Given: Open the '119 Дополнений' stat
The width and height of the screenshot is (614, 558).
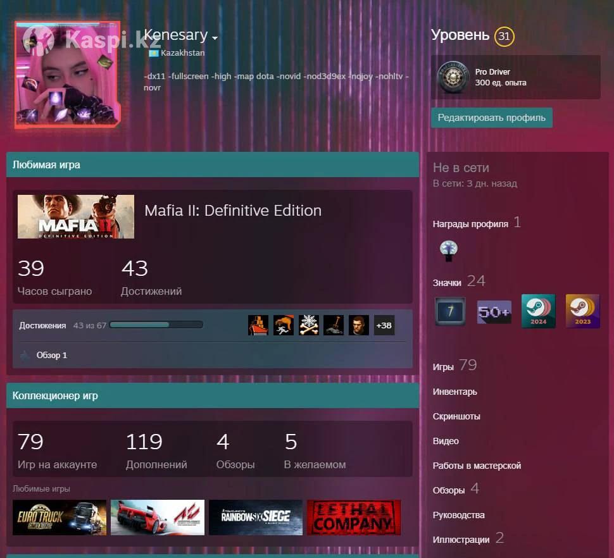Looking at the screenshot, I should click(x=156, y=450).
